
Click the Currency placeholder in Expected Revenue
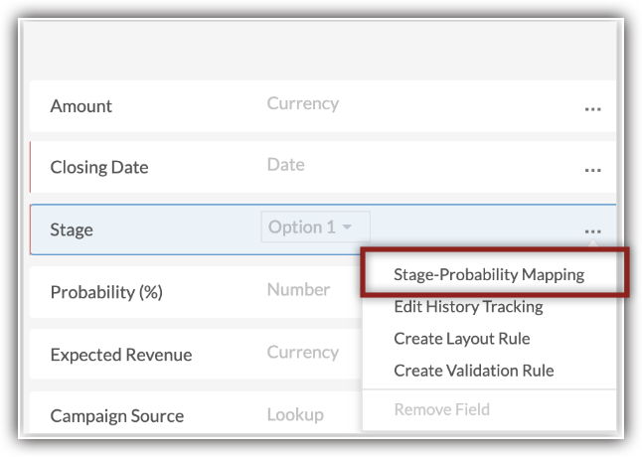pos(302,352)
